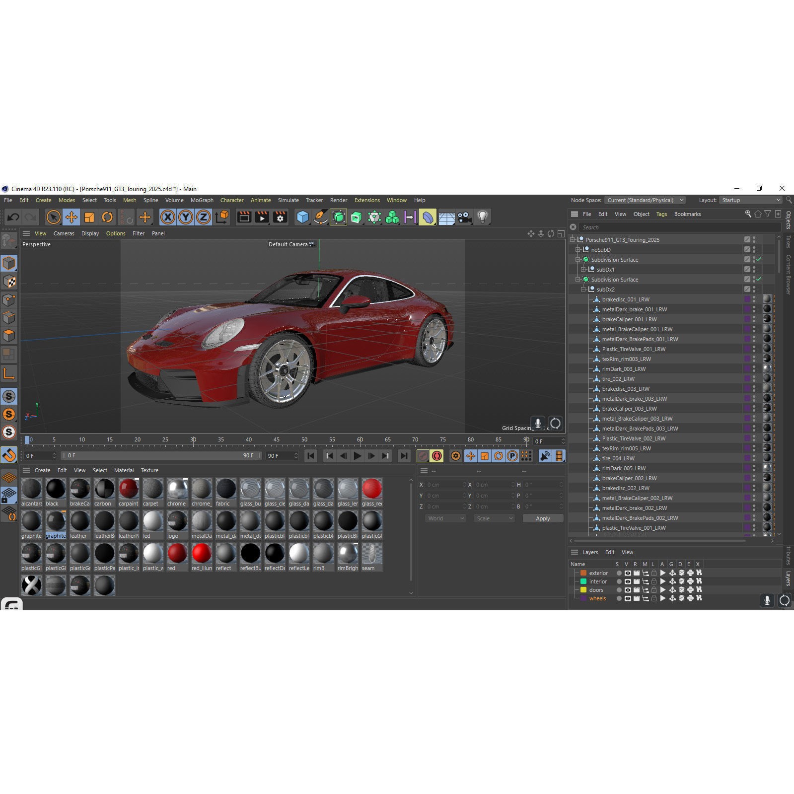Screen dimensions: 794x794
Task: Open Material Manager Create menu
Action: pyautogui.click(x=42, y=470)
